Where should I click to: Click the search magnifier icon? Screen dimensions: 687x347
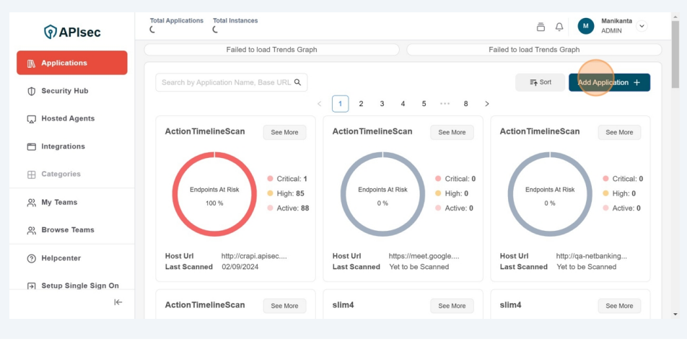[297, 82]
